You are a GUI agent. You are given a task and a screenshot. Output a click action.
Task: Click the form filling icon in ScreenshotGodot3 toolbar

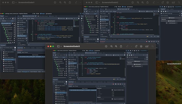click(147, 46)
